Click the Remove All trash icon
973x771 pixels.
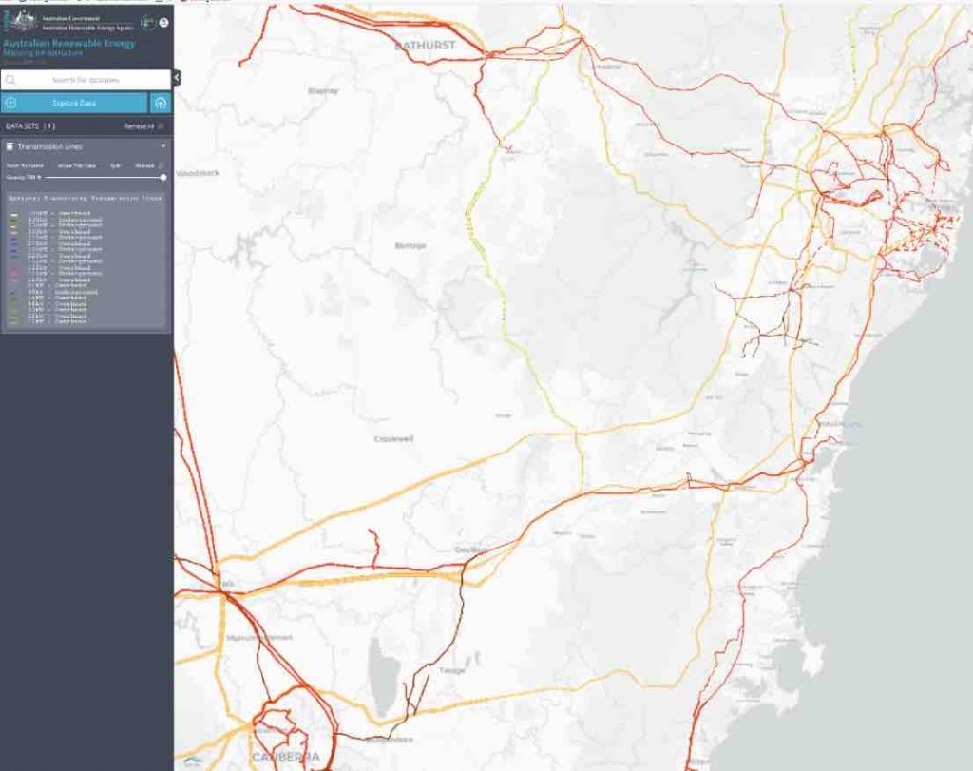click(x=161, y=125)
